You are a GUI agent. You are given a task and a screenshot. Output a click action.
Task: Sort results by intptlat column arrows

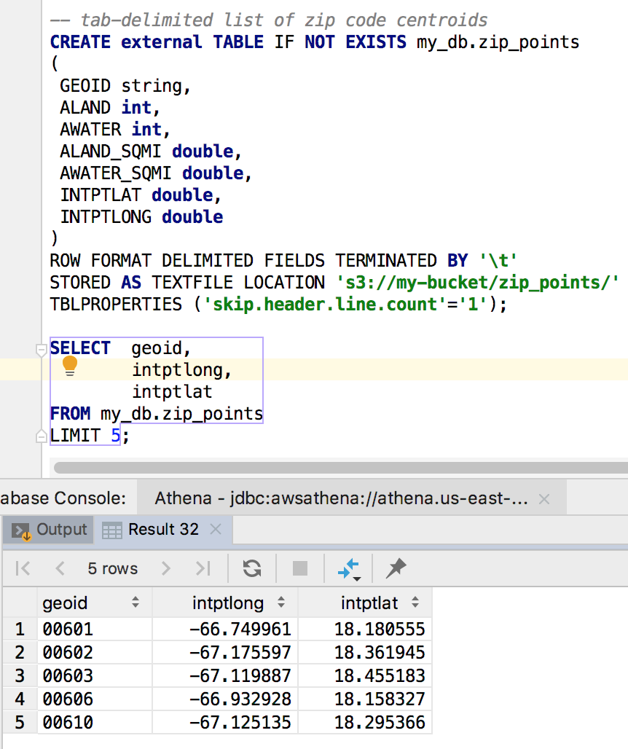(x=415, y=603)
